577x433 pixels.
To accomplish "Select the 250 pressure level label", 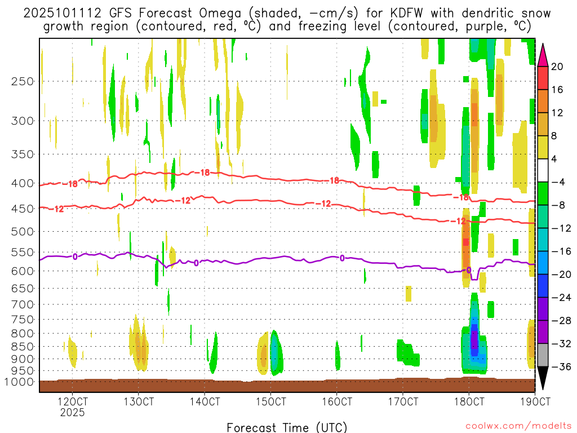I will click(23, 81).
